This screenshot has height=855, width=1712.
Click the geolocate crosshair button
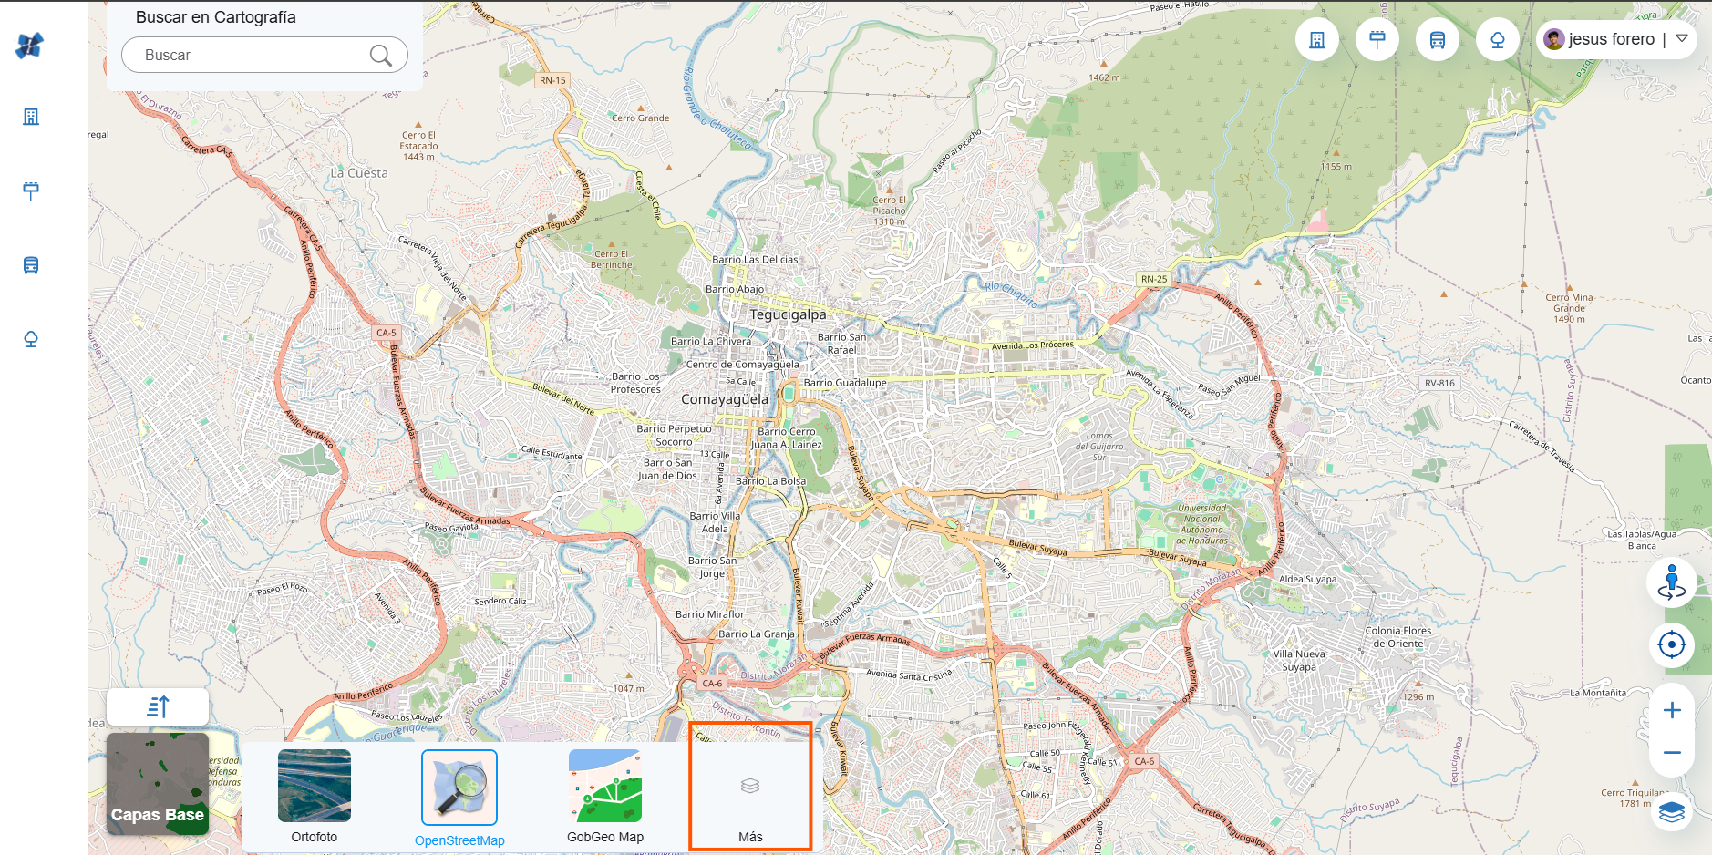[1672, 644]
